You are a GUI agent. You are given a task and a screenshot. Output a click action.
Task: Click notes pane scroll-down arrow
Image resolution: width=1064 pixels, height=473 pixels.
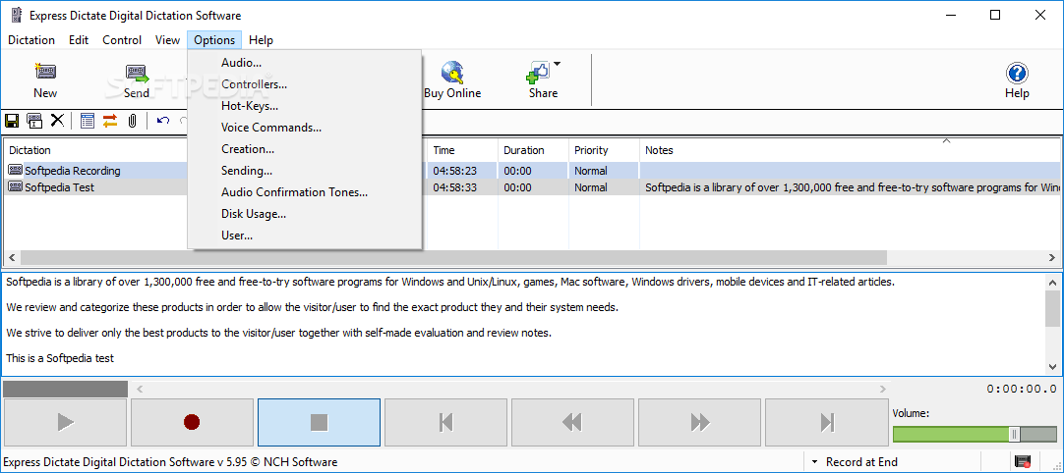(1052, 366)
